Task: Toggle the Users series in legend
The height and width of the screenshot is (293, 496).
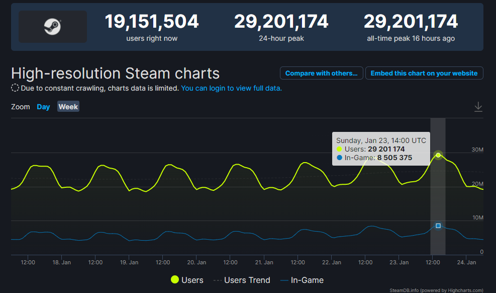Action: click(x=187, y=280)
